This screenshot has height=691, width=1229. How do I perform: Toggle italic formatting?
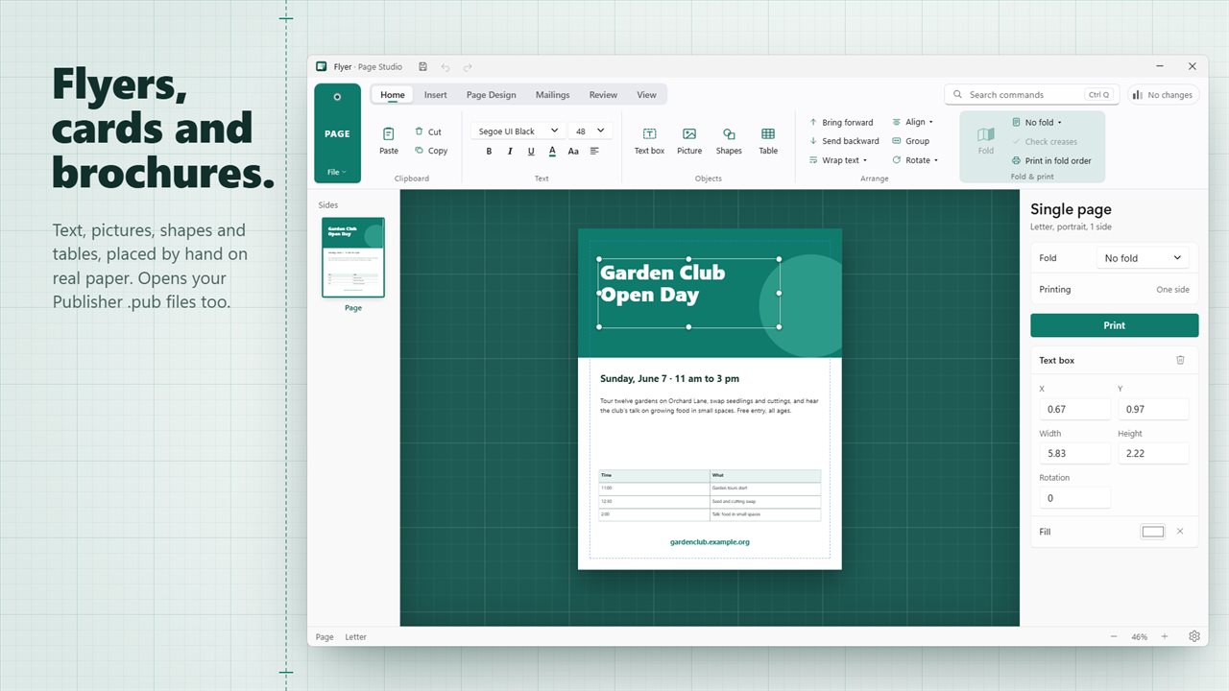510,151
